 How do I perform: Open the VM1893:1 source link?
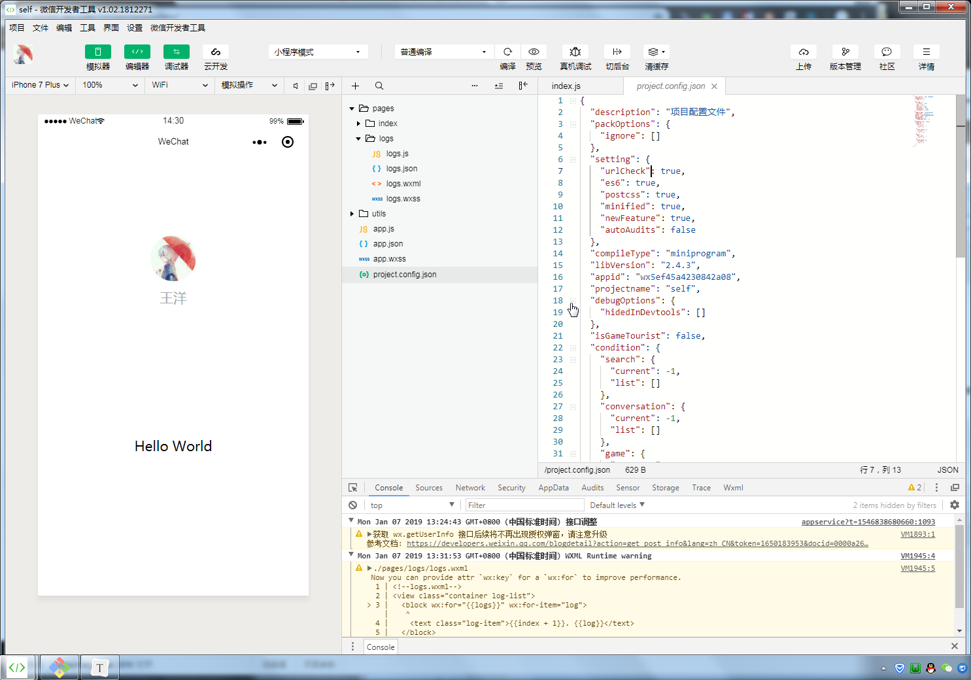[918, 534]
